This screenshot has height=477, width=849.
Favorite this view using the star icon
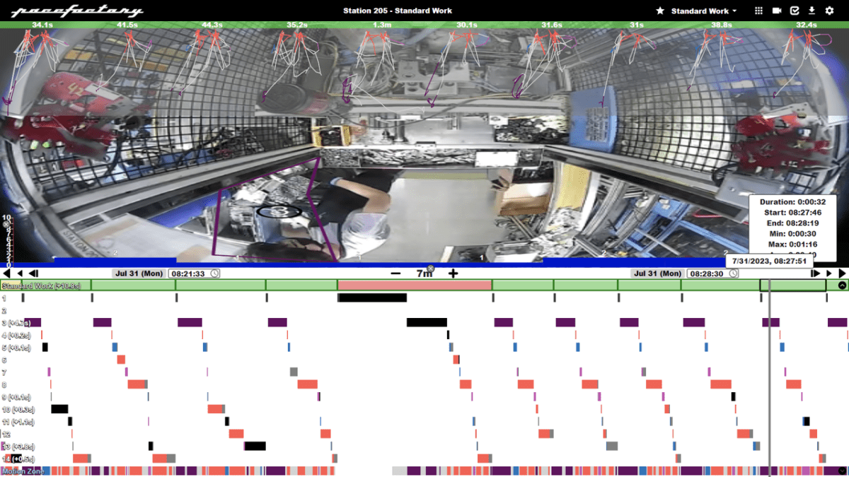click(662, 11)
